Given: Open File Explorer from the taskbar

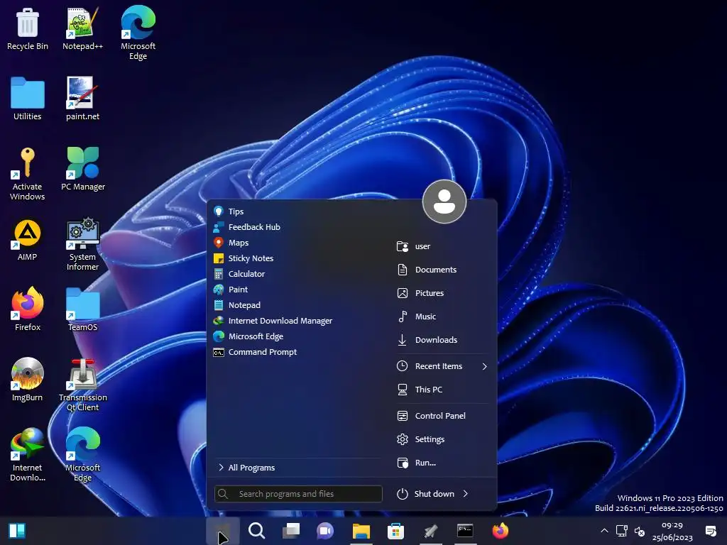Looking at the screenshot, I should (361, 531).
